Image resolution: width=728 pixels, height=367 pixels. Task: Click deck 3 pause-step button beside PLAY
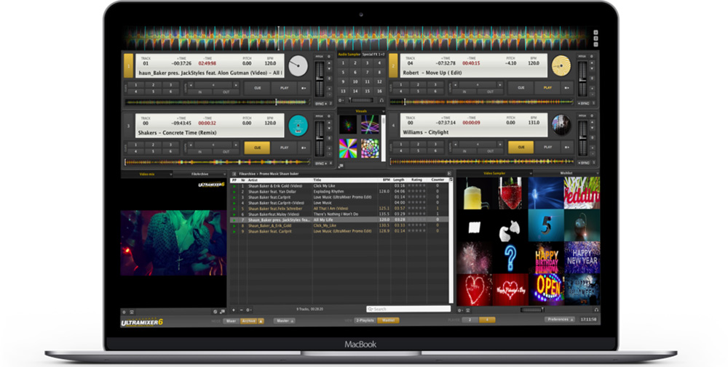pos(304,148)
